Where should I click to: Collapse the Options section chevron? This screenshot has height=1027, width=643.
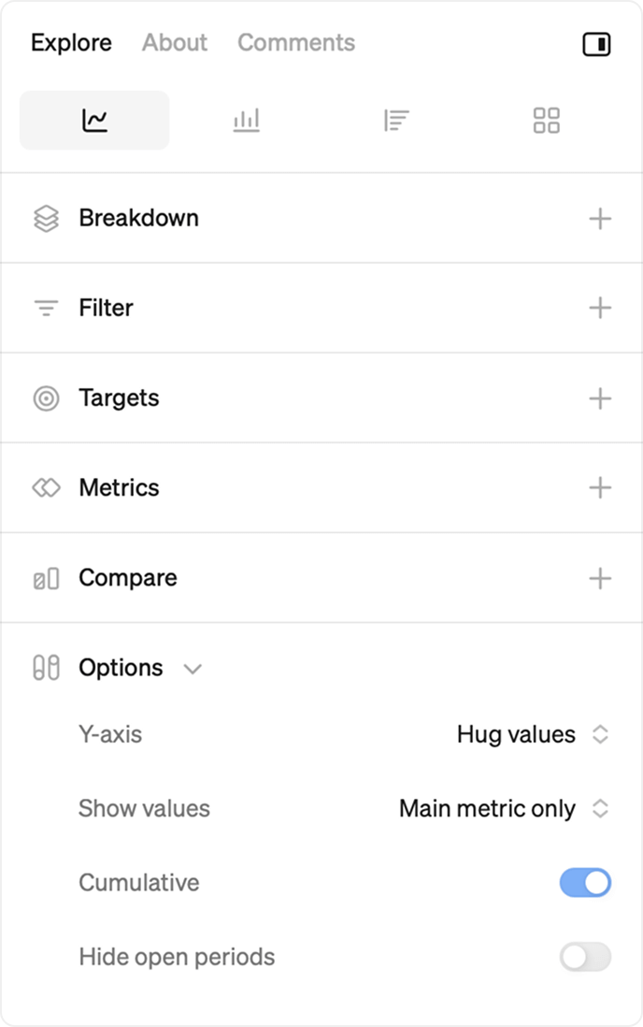[193, 669]
